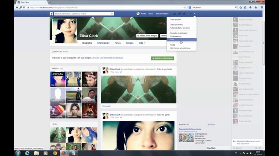Click the Firefox taskbar icon
The width and height of the screenshot is (279, 156).
[x=64, y=153]
